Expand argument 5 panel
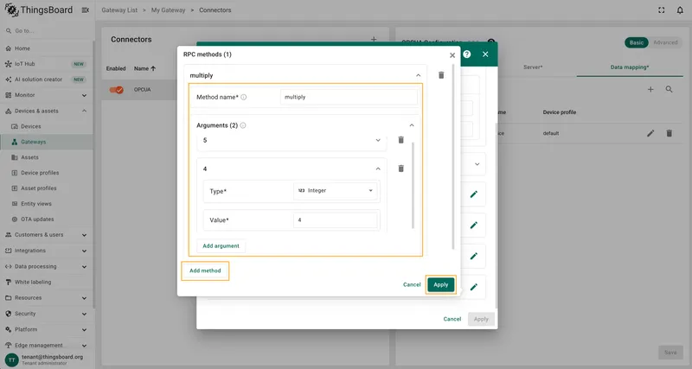 pos(378,140)
